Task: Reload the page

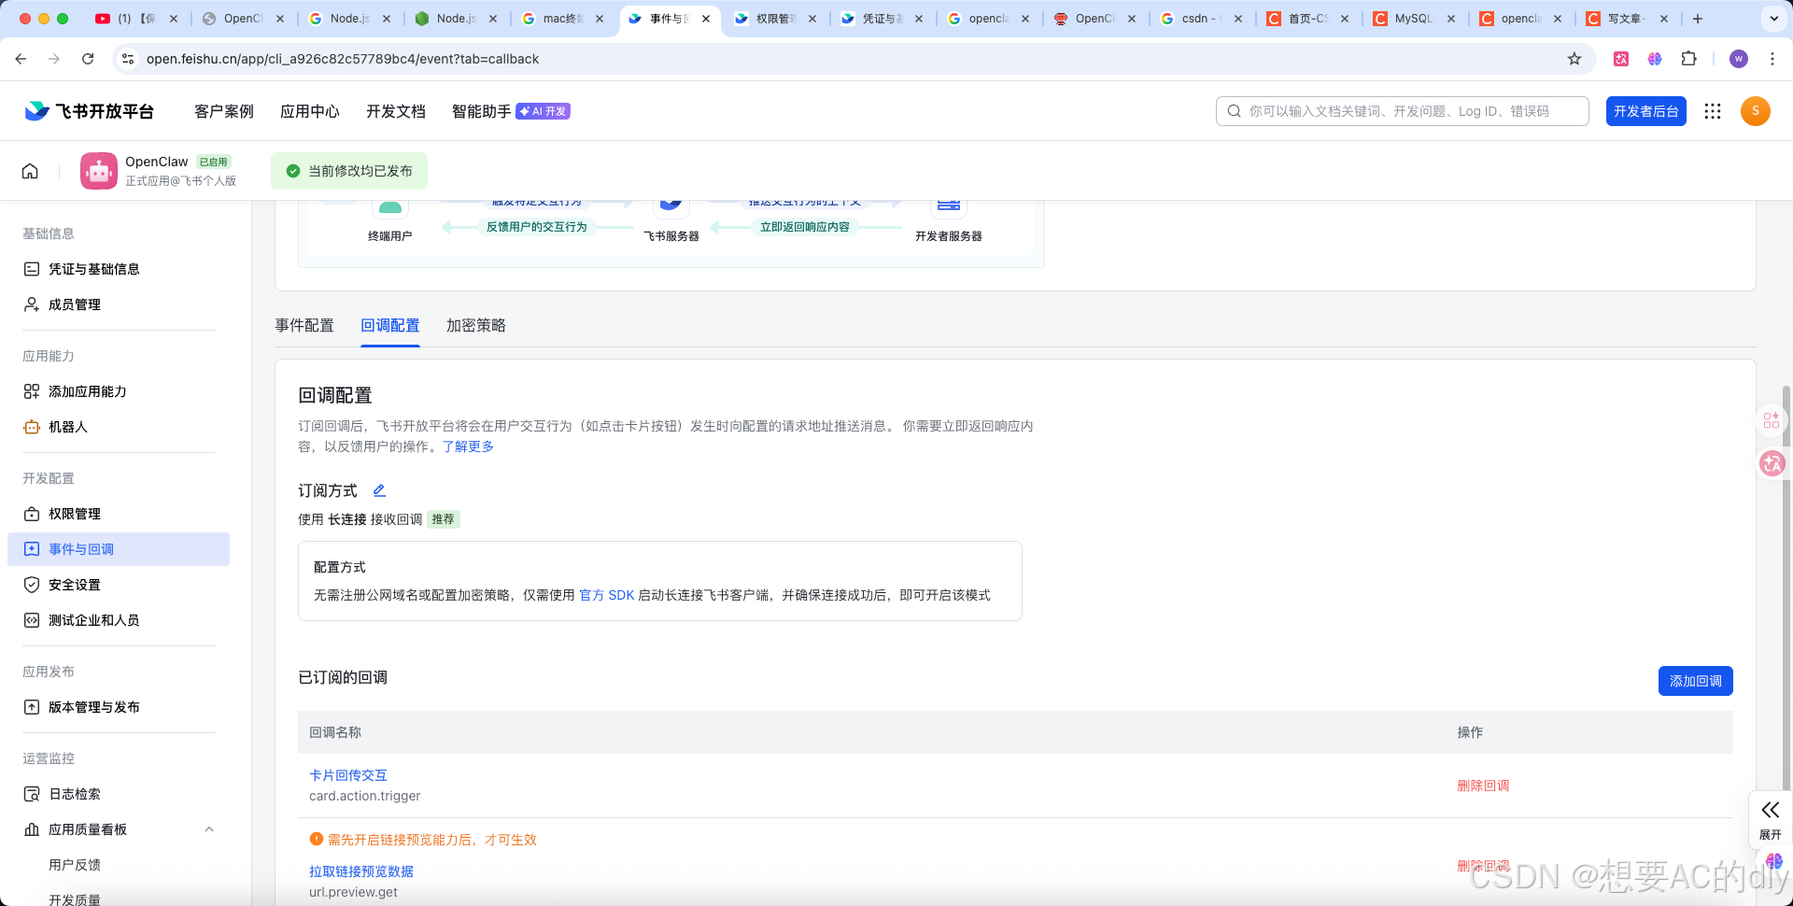Action: tap(88, 59)
